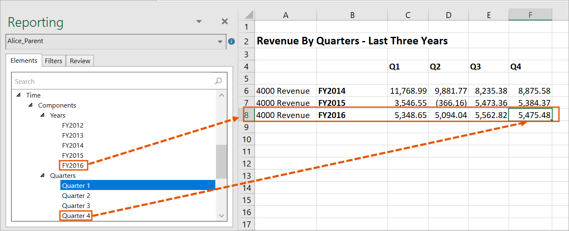This screenshot has width=569, height=231.
Task: Select row 12 header
Action: pos(246,164)
